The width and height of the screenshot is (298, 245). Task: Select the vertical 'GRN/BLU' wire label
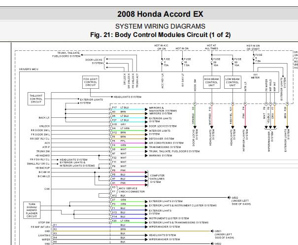pyautogui.click(x=193, y=119)
